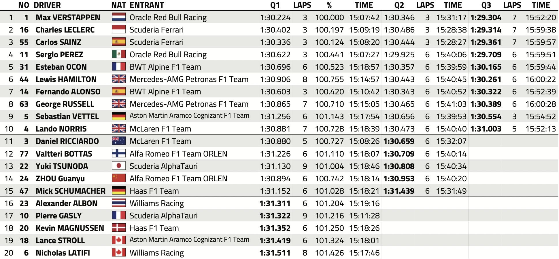
Task: Click the Mexican flag beside Sergio Perez
Action: [119, 54]
